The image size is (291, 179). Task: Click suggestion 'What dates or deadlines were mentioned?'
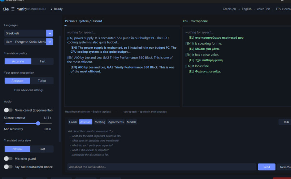(x=95, y=141)
